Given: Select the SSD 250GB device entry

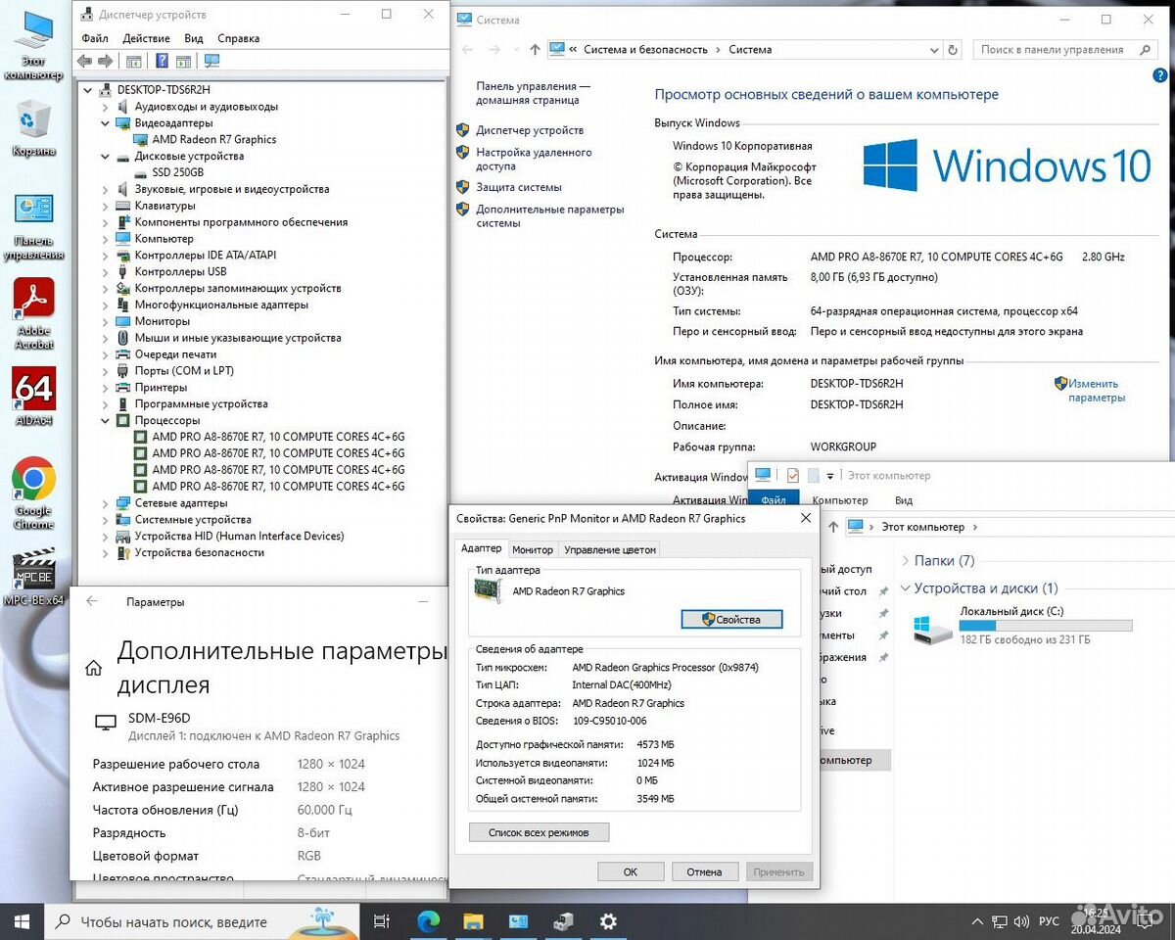Looking at the screenshot, I should click(177, 172).
